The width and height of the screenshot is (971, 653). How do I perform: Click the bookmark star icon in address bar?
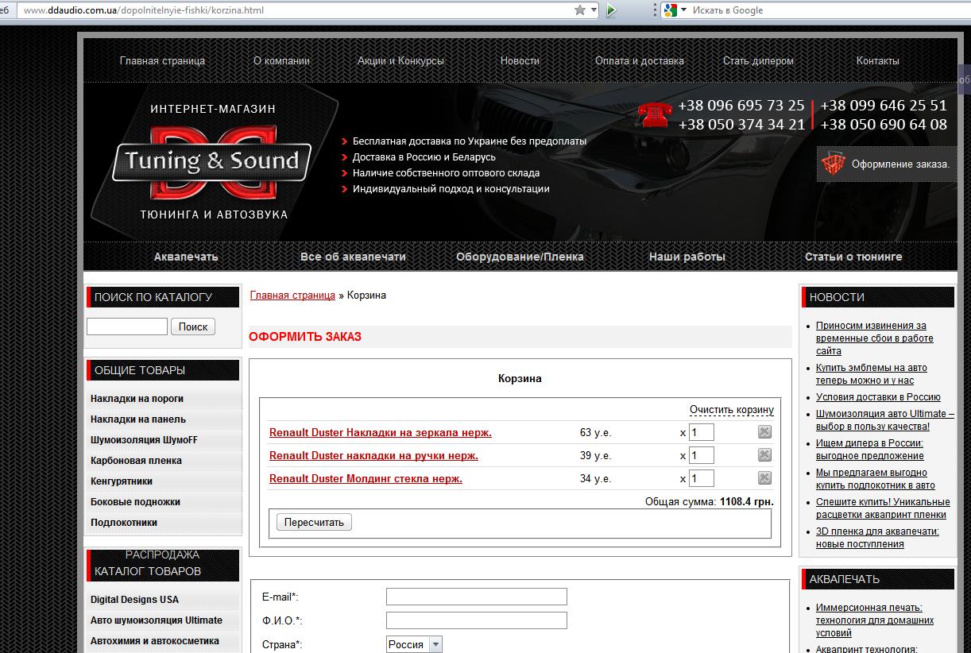(x=580, y=10)
